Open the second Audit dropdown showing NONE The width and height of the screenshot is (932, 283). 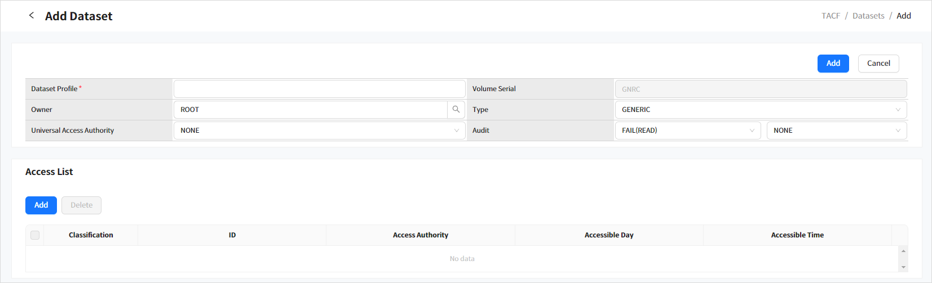836,131
